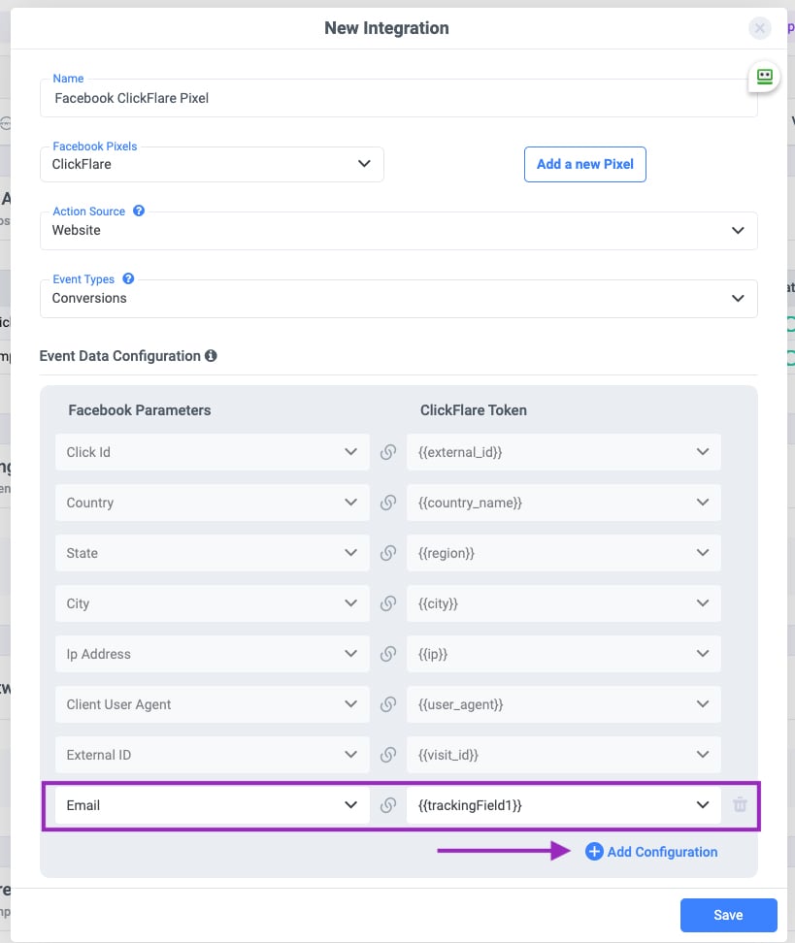Click the Facebook Parameters column header
This screenshot has height=943, width=795.
click(140, 410)
